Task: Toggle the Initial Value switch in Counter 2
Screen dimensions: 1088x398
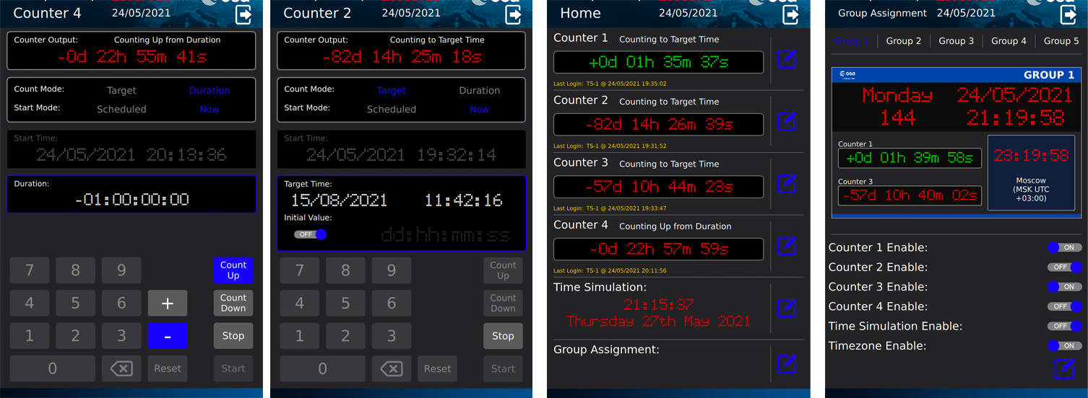Action: 310,234
